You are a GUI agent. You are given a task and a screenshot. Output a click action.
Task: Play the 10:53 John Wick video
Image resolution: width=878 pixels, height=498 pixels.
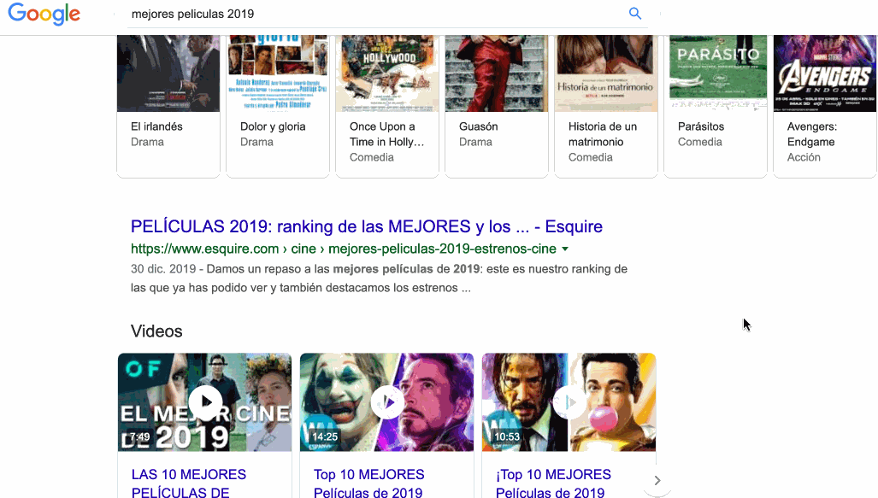569,401
